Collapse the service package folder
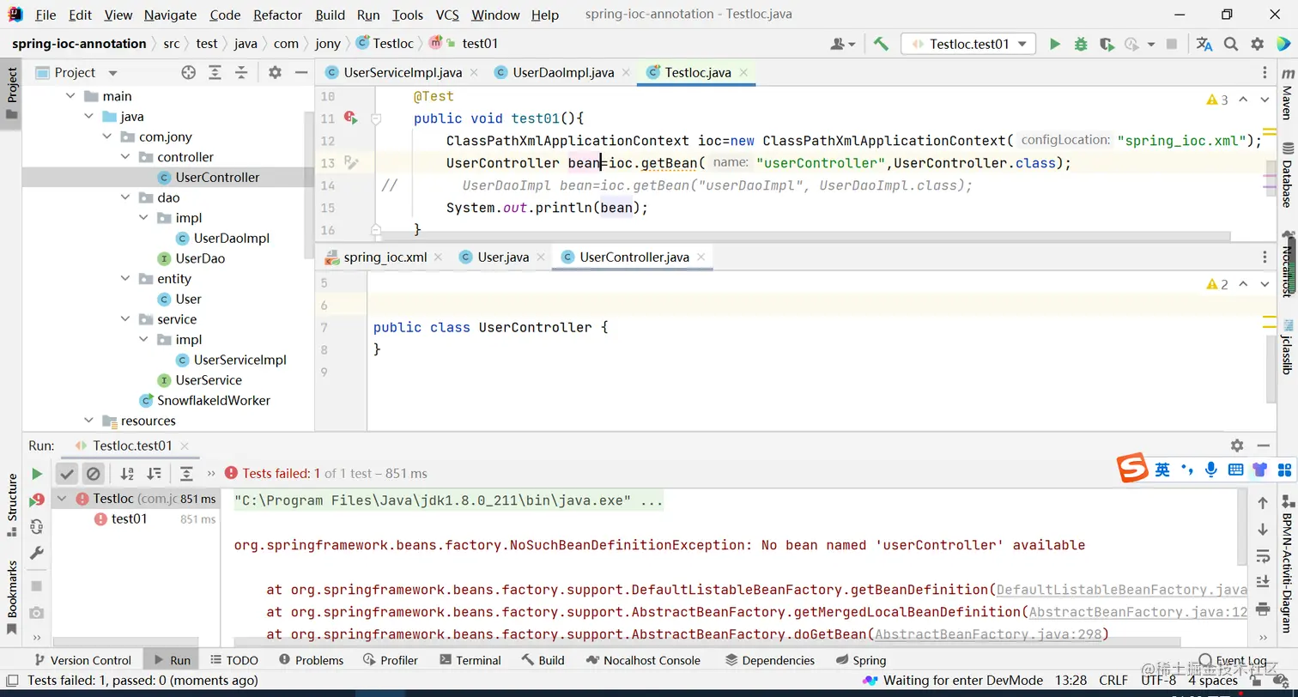 click(125, 319)
